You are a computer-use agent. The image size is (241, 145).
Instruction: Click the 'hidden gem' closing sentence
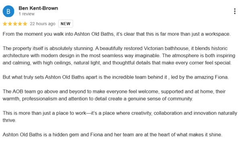(112, 135)
